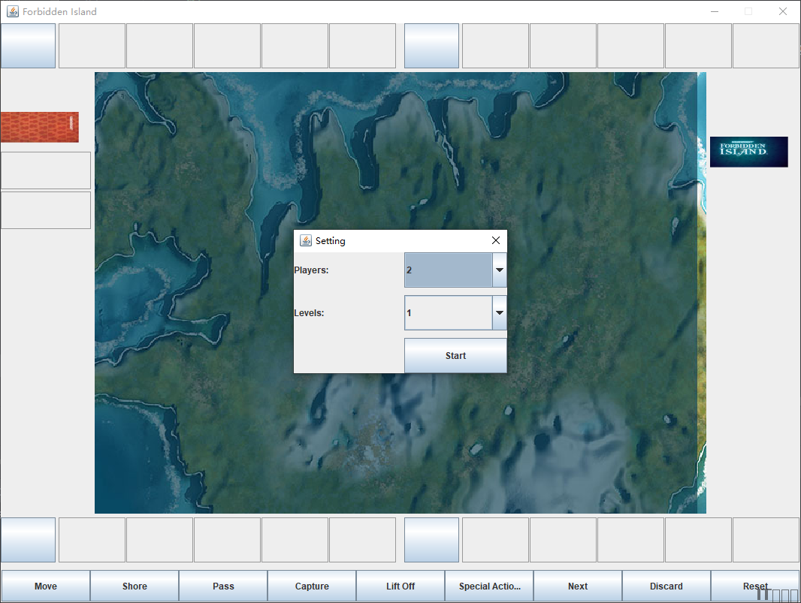Click the Pass button
Image resolution: width=801 pixels, height=603 pixels.
click(x=223, y=586)
